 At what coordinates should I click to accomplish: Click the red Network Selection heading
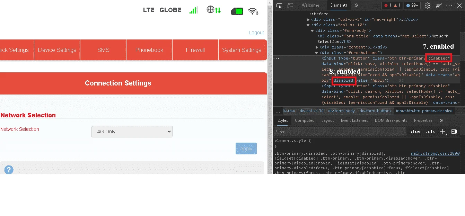coord(28,115)
